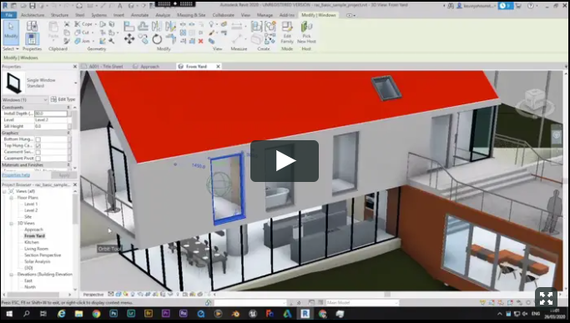This screenshot has height=323, width=570.
Task: Click the Edit Type button
Action: (x=63, y=99)
